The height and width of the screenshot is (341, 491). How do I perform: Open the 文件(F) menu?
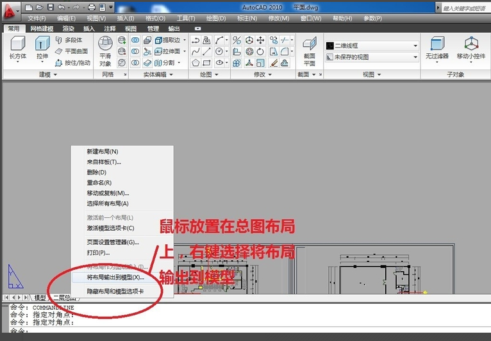point(37,19)
